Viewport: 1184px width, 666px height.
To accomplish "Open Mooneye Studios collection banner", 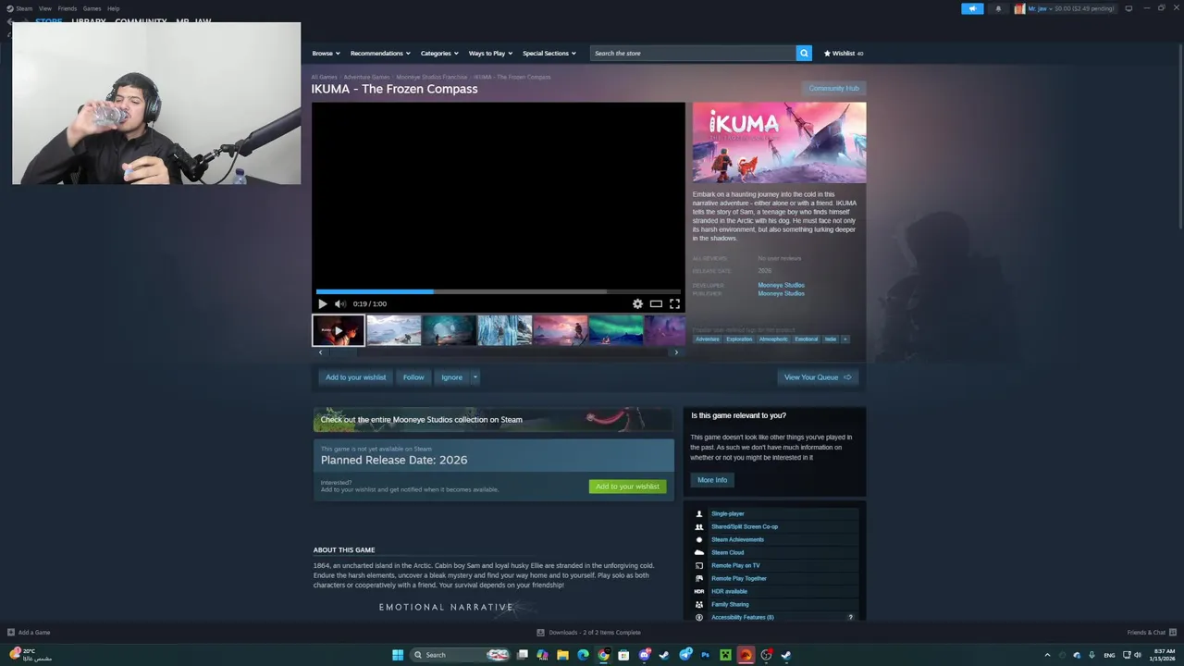I will click(x=493, y=419).
